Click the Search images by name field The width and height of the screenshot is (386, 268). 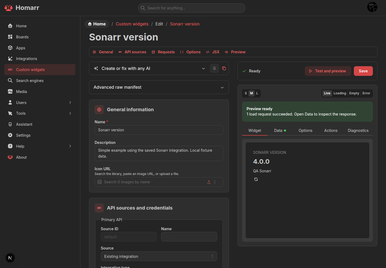[159, 182]
